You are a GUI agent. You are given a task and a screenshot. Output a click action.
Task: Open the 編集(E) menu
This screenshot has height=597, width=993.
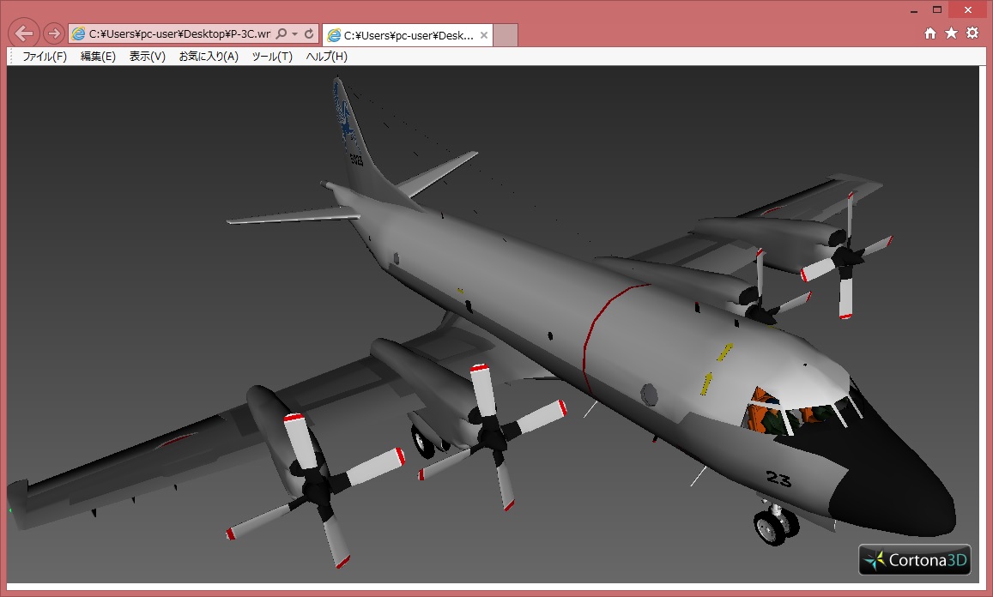pyautogui.click(x=98, y=57)
